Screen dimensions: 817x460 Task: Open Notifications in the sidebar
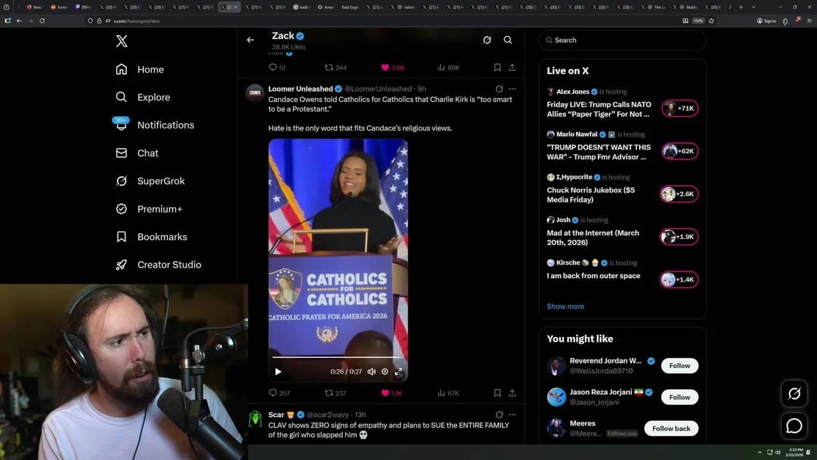coord(155,125)
